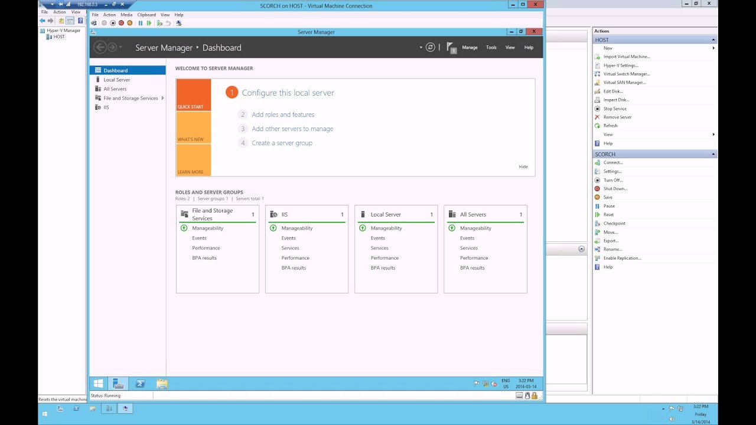The height and width of the screenshot is (425, 756).
Task: Select Dashboard in the sidebar
Action: point(128,70)
